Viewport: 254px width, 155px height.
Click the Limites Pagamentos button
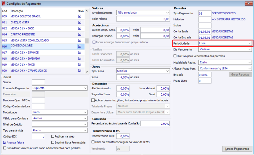pyautogui.click(x=237, y=149)
